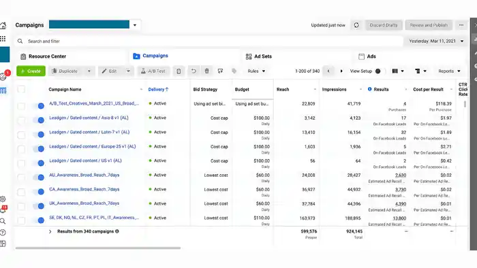The width and height of the screenshot is (477, 268).
Task: Open the alerts icon with red badge near bottom
Action: [3, 210]
